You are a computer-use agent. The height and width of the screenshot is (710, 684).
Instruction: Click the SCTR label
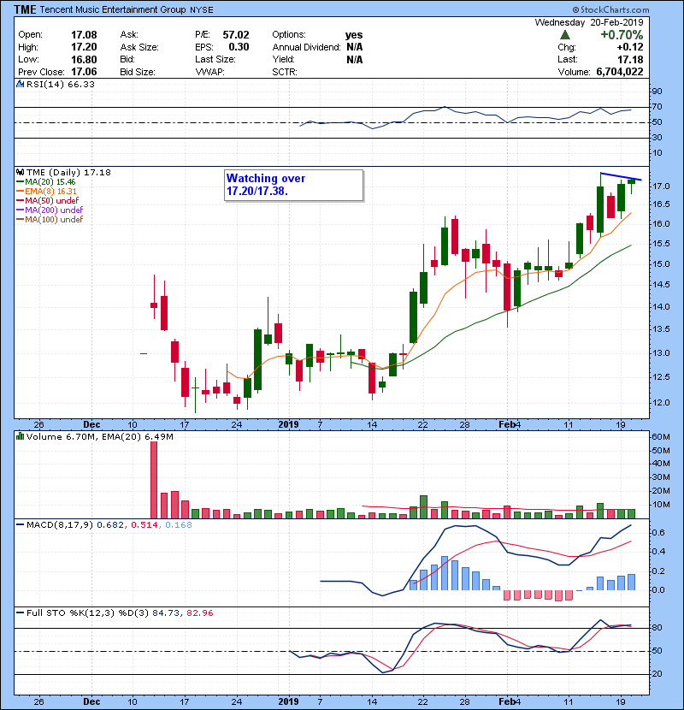284,72
